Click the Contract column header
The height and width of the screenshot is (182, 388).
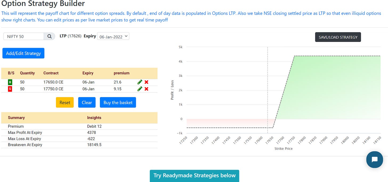(51, 73)
